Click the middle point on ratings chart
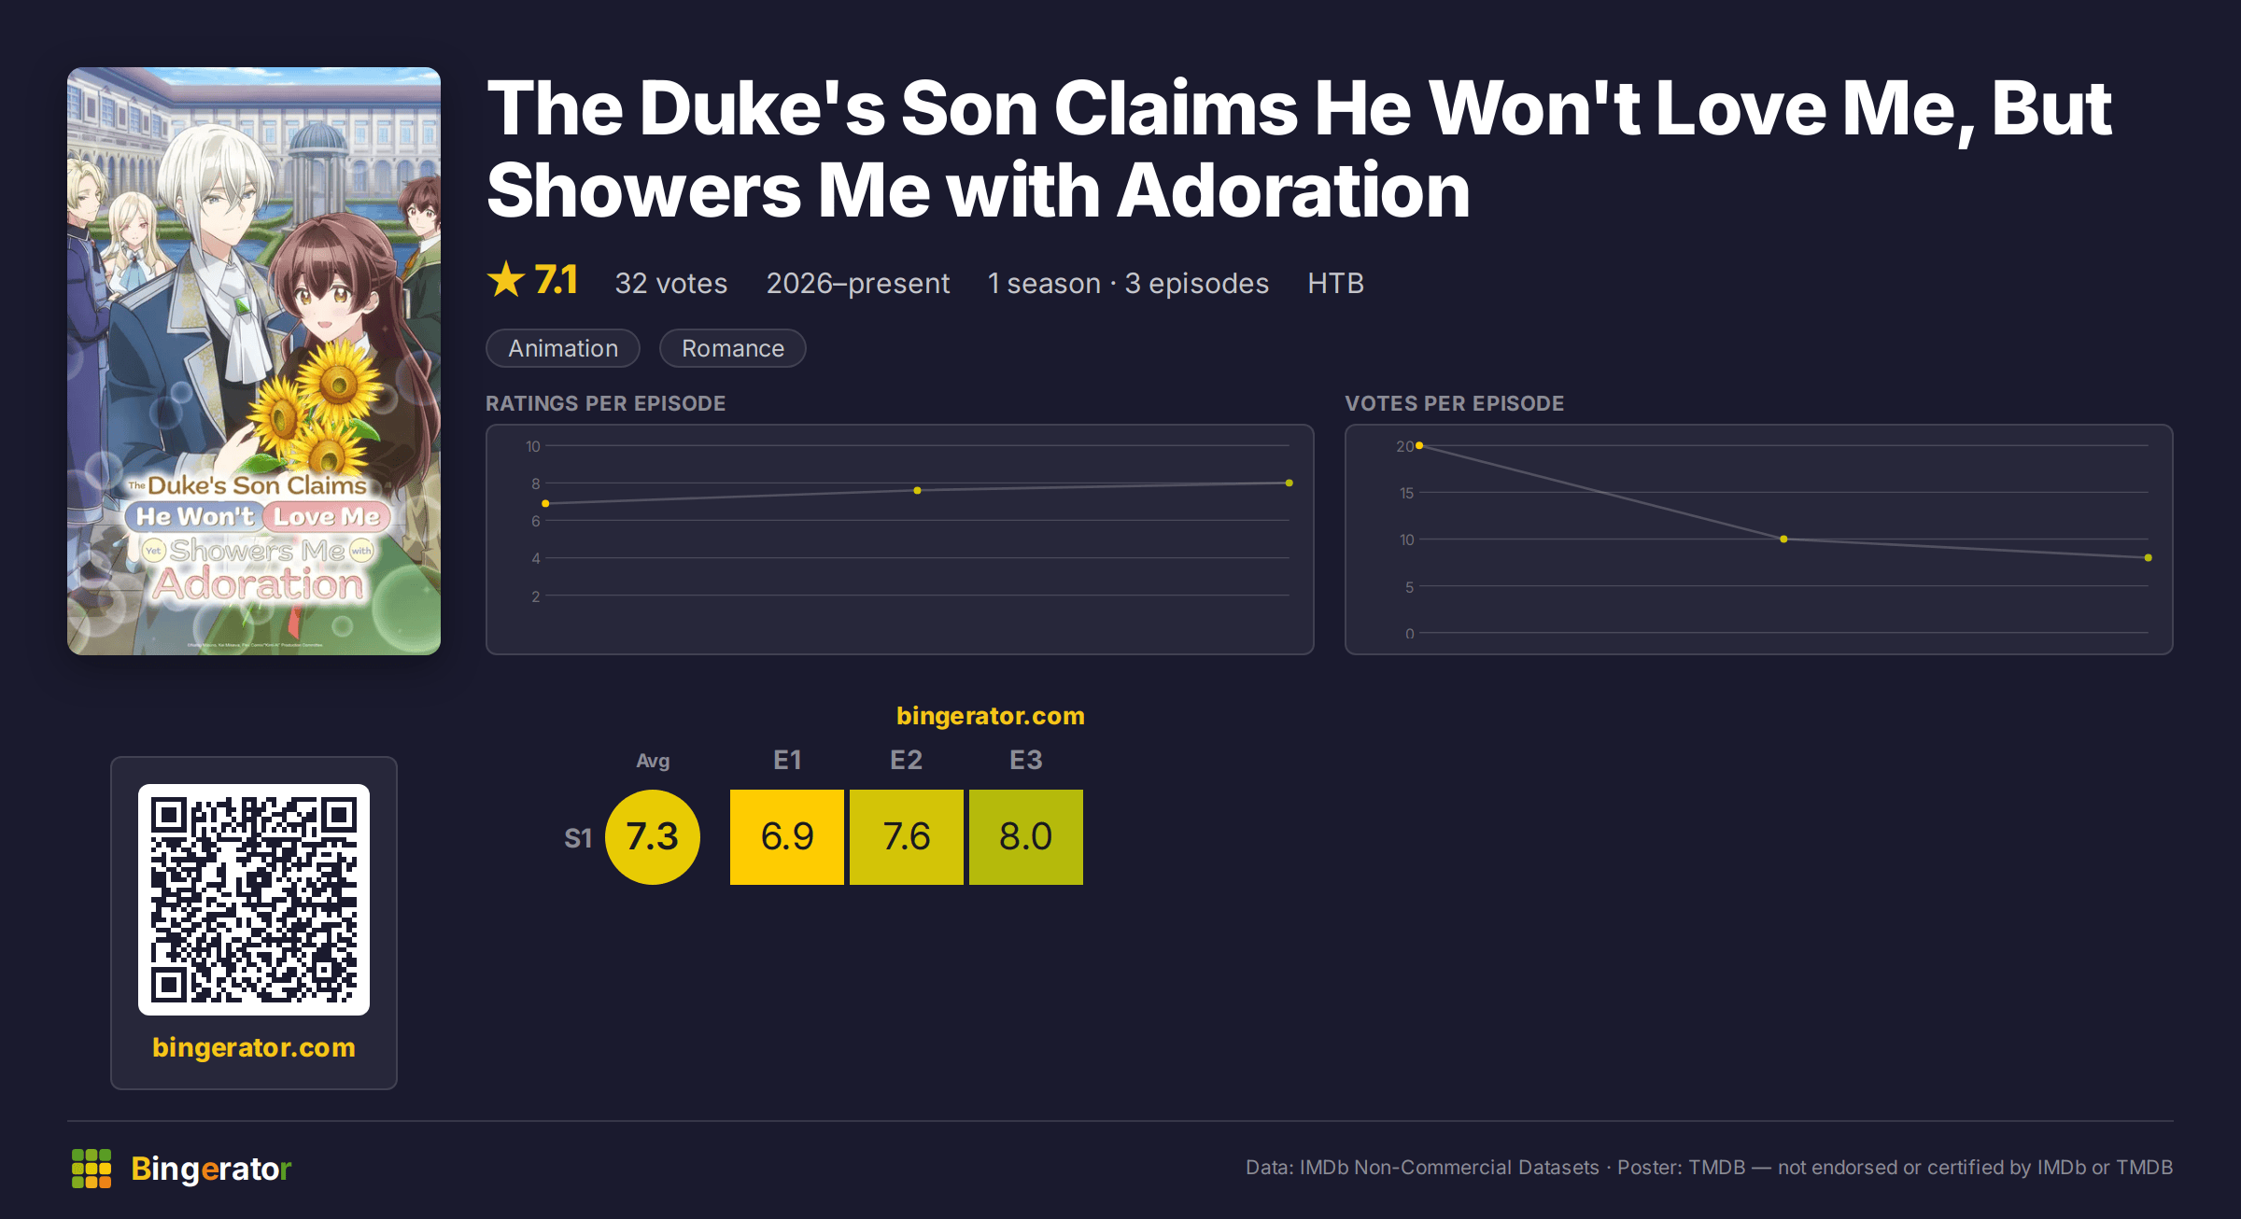 pyautogui.click(x=917, y=490)
